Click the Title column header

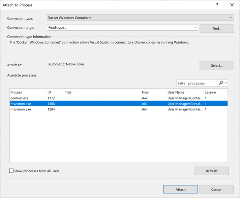click(68, 92)
